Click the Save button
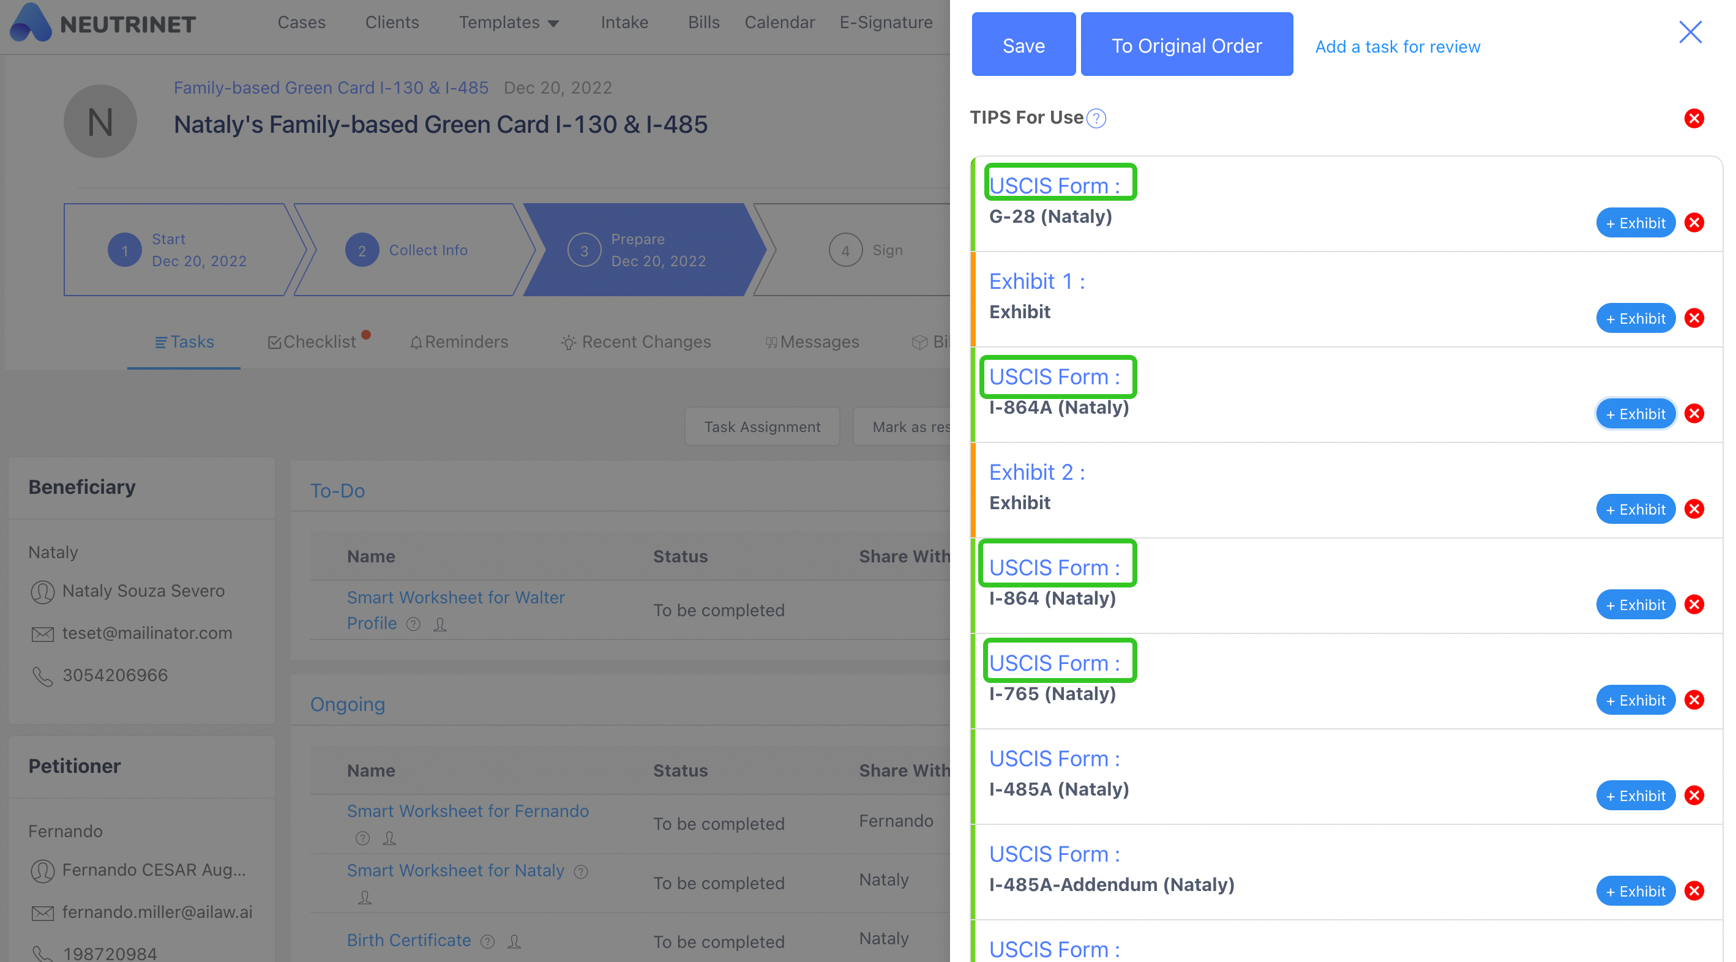This screenshot has width=1736, height=962. click(1022, 45)
